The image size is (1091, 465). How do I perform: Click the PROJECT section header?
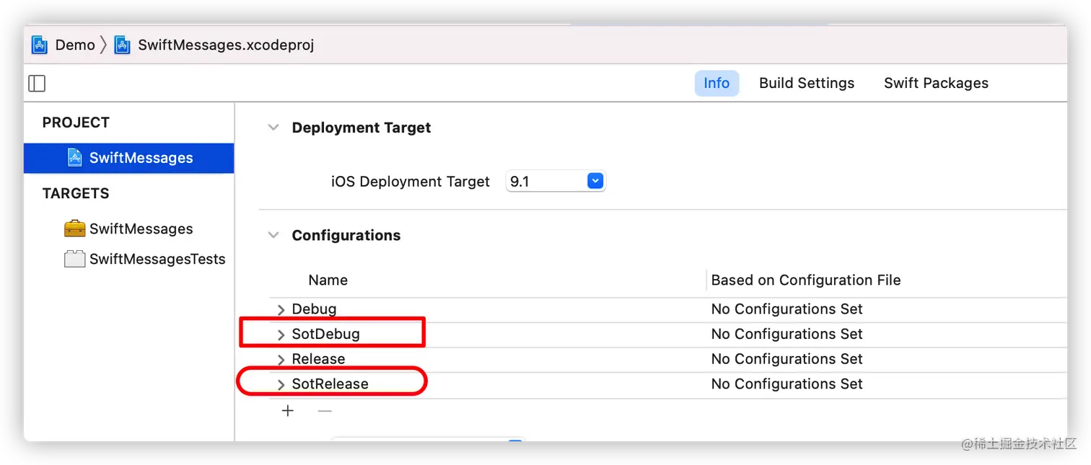pos(76,123)
